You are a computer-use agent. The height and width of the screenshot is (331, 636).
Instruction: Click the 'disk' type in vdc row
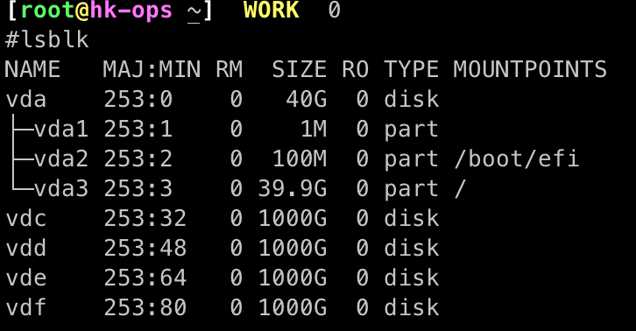(411, 218)
